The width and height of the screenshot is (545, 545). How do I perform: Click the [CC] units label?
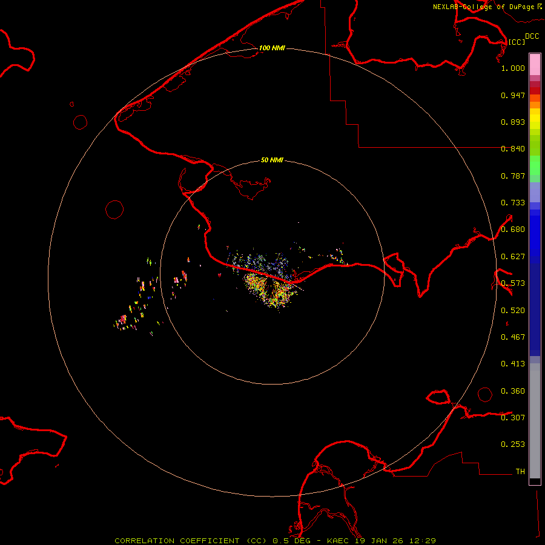coord(517,42)
